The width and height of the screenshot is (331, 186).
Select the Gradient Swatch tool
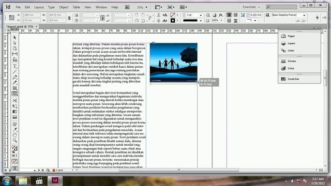[x=14, y=112]
